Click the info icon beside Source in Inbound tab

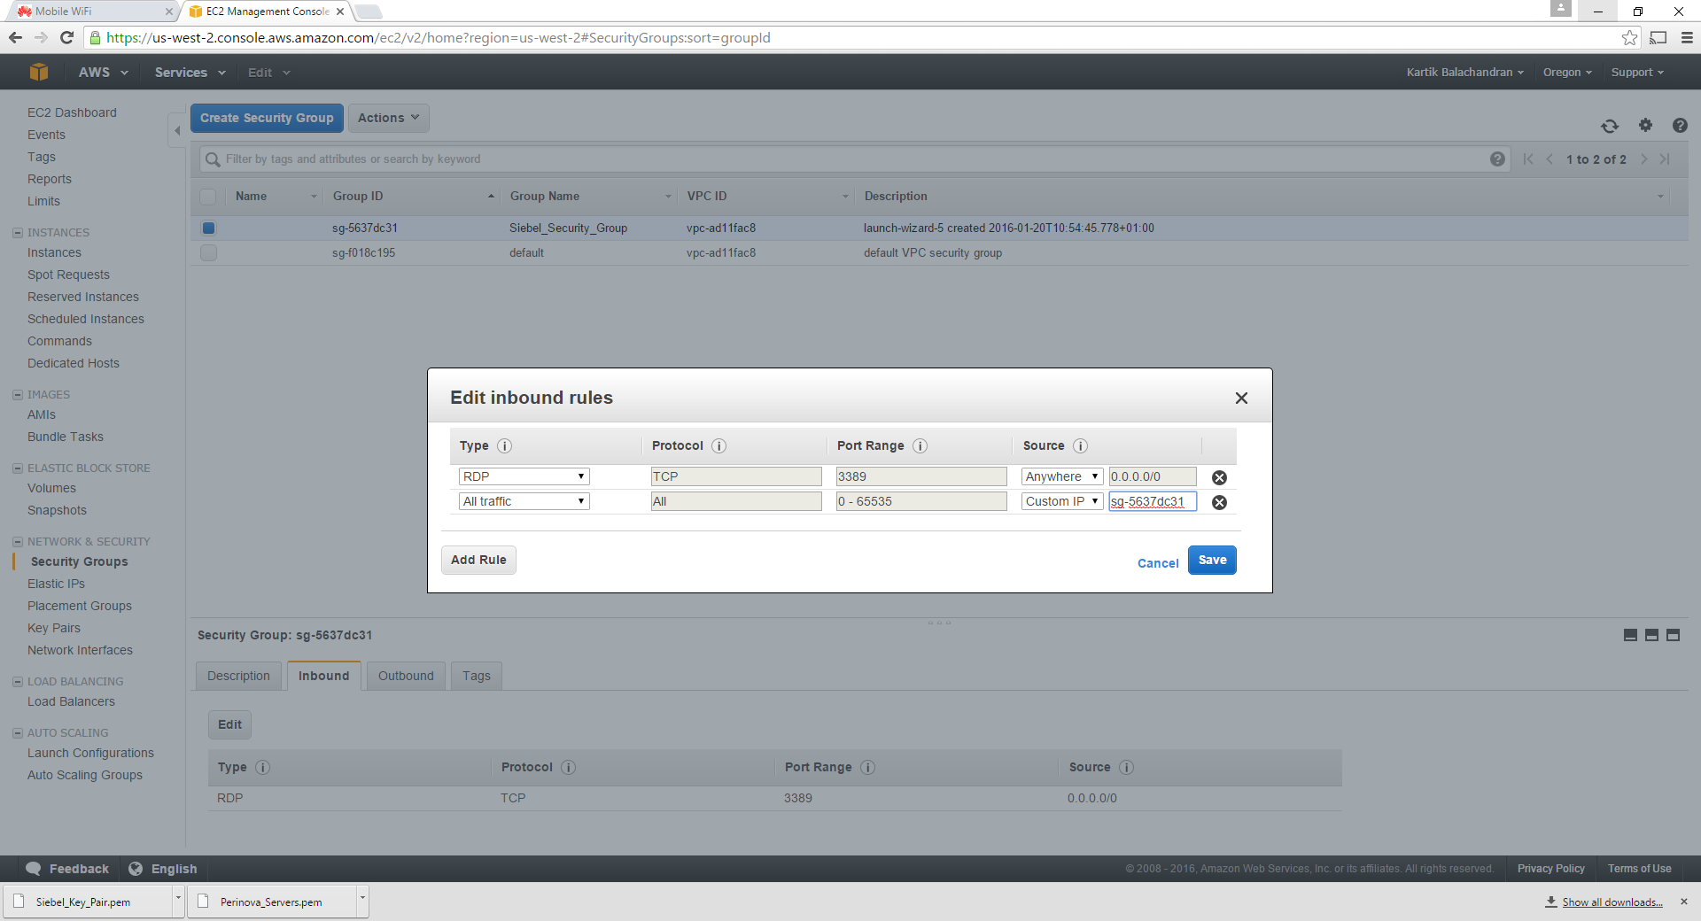tap(1126, 768)
